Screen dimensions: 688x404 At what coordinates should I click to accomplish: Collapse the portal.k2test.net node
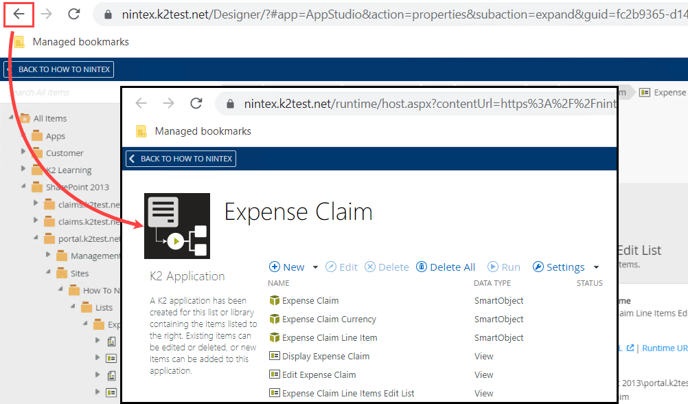[36, 238]
